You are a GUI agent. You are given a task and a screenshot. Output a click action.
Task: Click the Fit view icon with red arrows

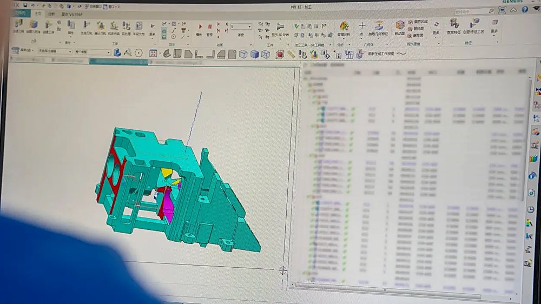click(x=153, y=53)
